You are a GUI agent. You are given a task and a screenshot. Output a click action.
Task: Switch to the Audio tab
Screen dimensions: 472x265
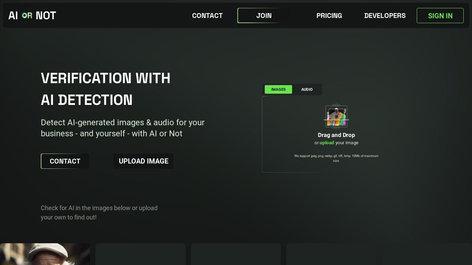(307, 89)
